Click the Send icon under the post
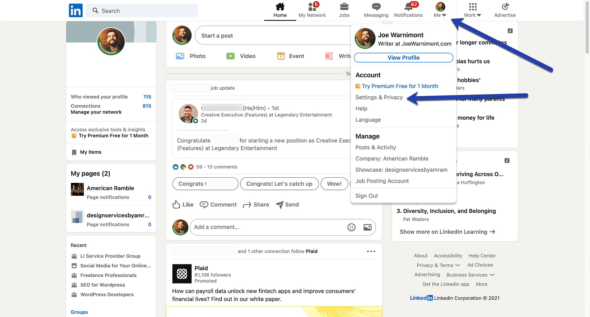Image resolution: width=590 pixels, height=317 pixels. tap(280, 204)
